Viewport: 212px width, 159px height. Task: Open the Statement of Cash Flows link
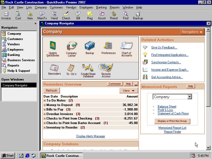click(x=173, y=113)
